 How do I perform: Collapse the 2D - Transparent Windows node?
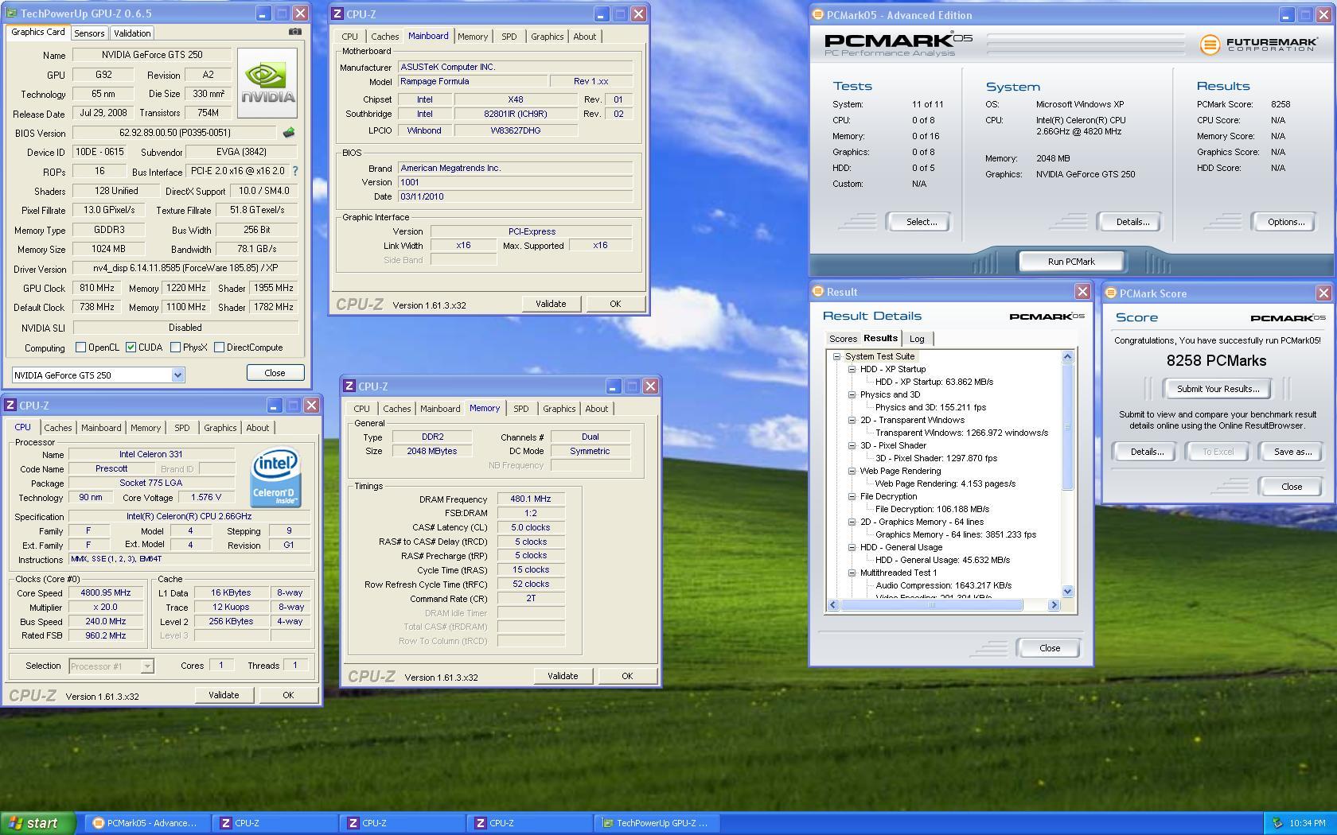[x=852, y=420]
